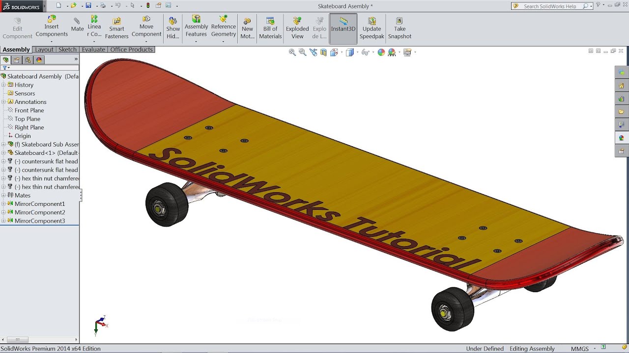
Task: Open the Appearances task pane icon
Action: [x=622, y=138]
